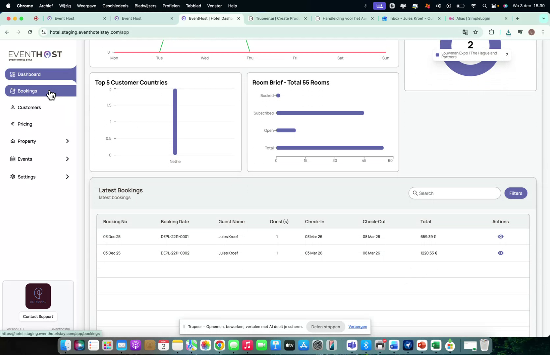Click the Settings gear icon

coord(12,177)
